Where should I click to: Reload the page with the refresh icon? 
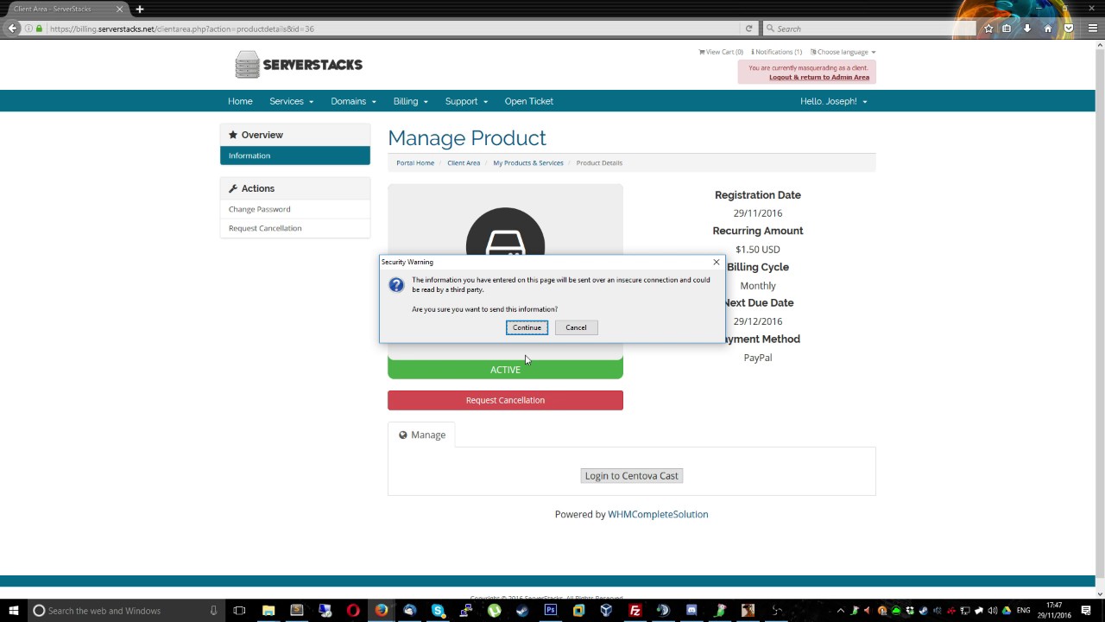748,29
